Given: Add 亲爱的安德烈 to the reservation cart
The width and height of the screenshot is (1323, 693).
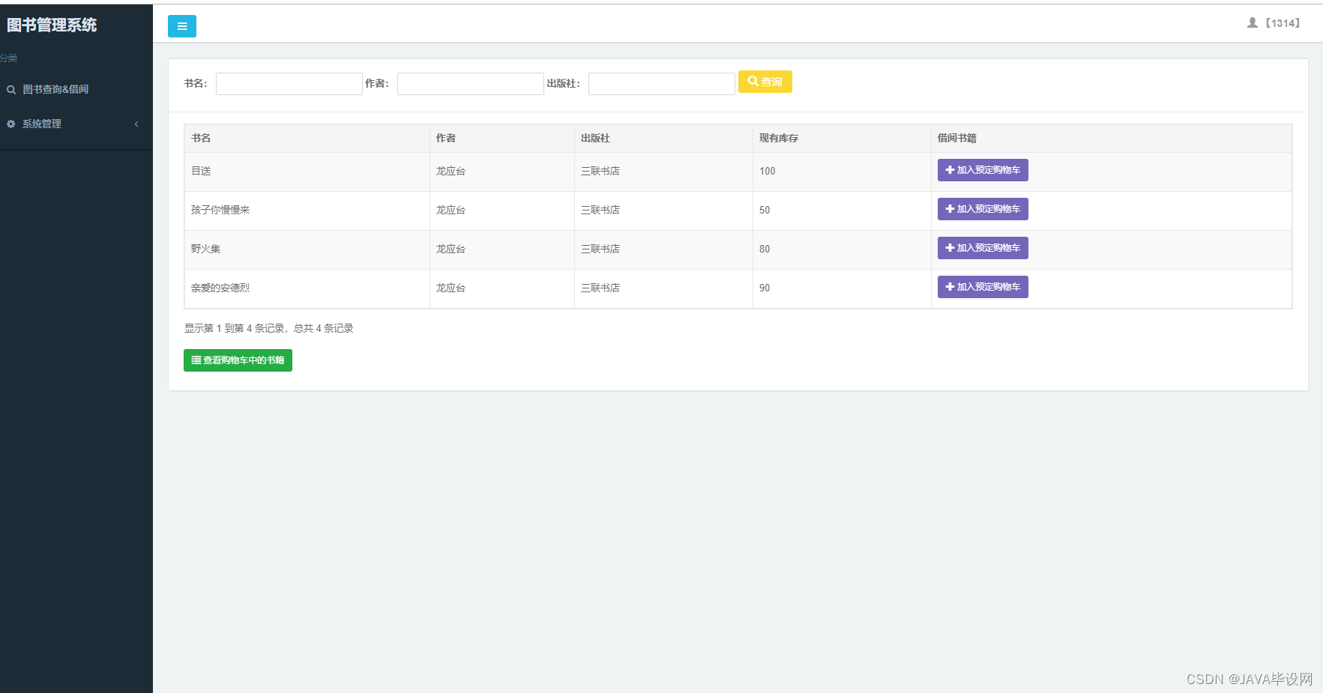Looking at the screenshot, I should point(982,286).
